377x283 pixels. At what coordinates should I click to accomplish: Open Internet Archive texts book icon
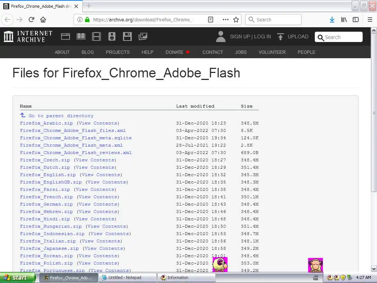point(81,36)
